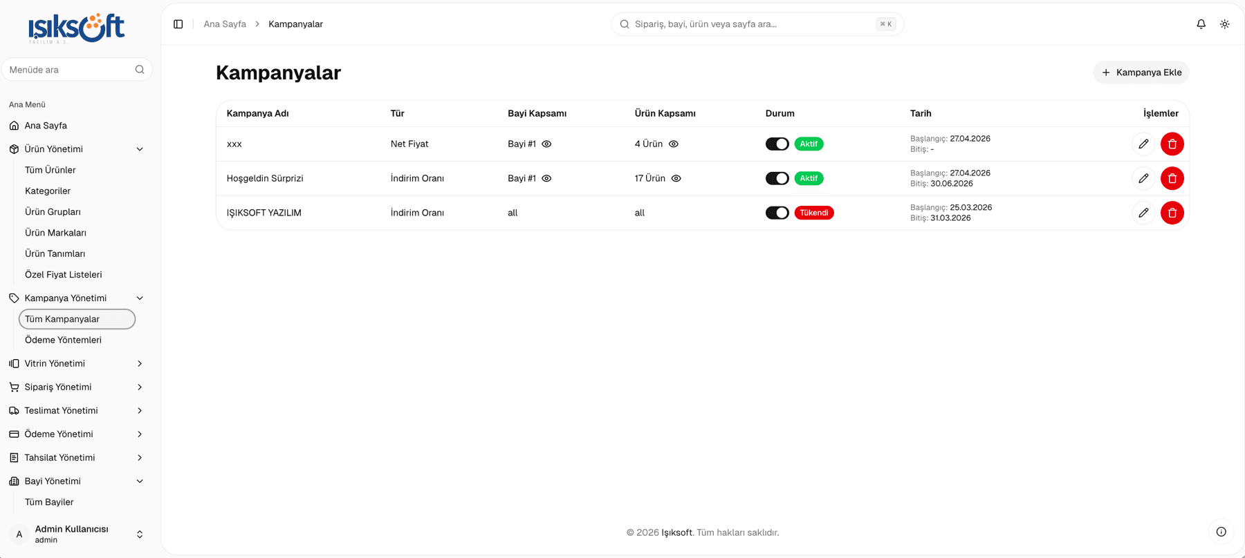View Bayi #1 scope for xxx campaign
The width and height of the screenshot is (1245, 558).
tap(546, 144)
